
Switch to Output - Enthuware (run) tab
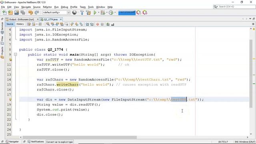(21, 19)
